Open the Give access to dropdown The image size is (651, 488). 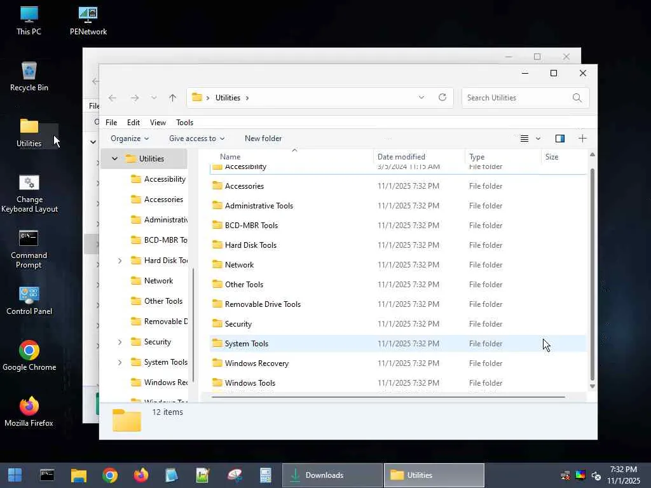point(197,139)
